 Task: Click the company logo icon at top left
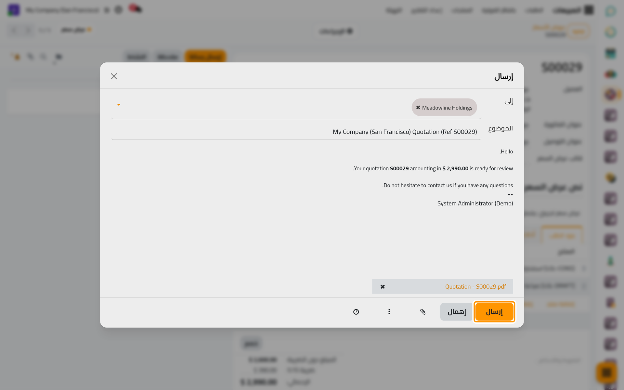pyautogui.click(x=14, y=10)
